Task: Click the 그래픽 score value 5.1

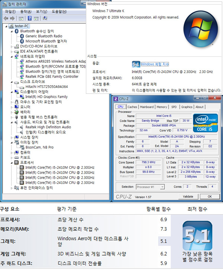Action: click(164, 241)
